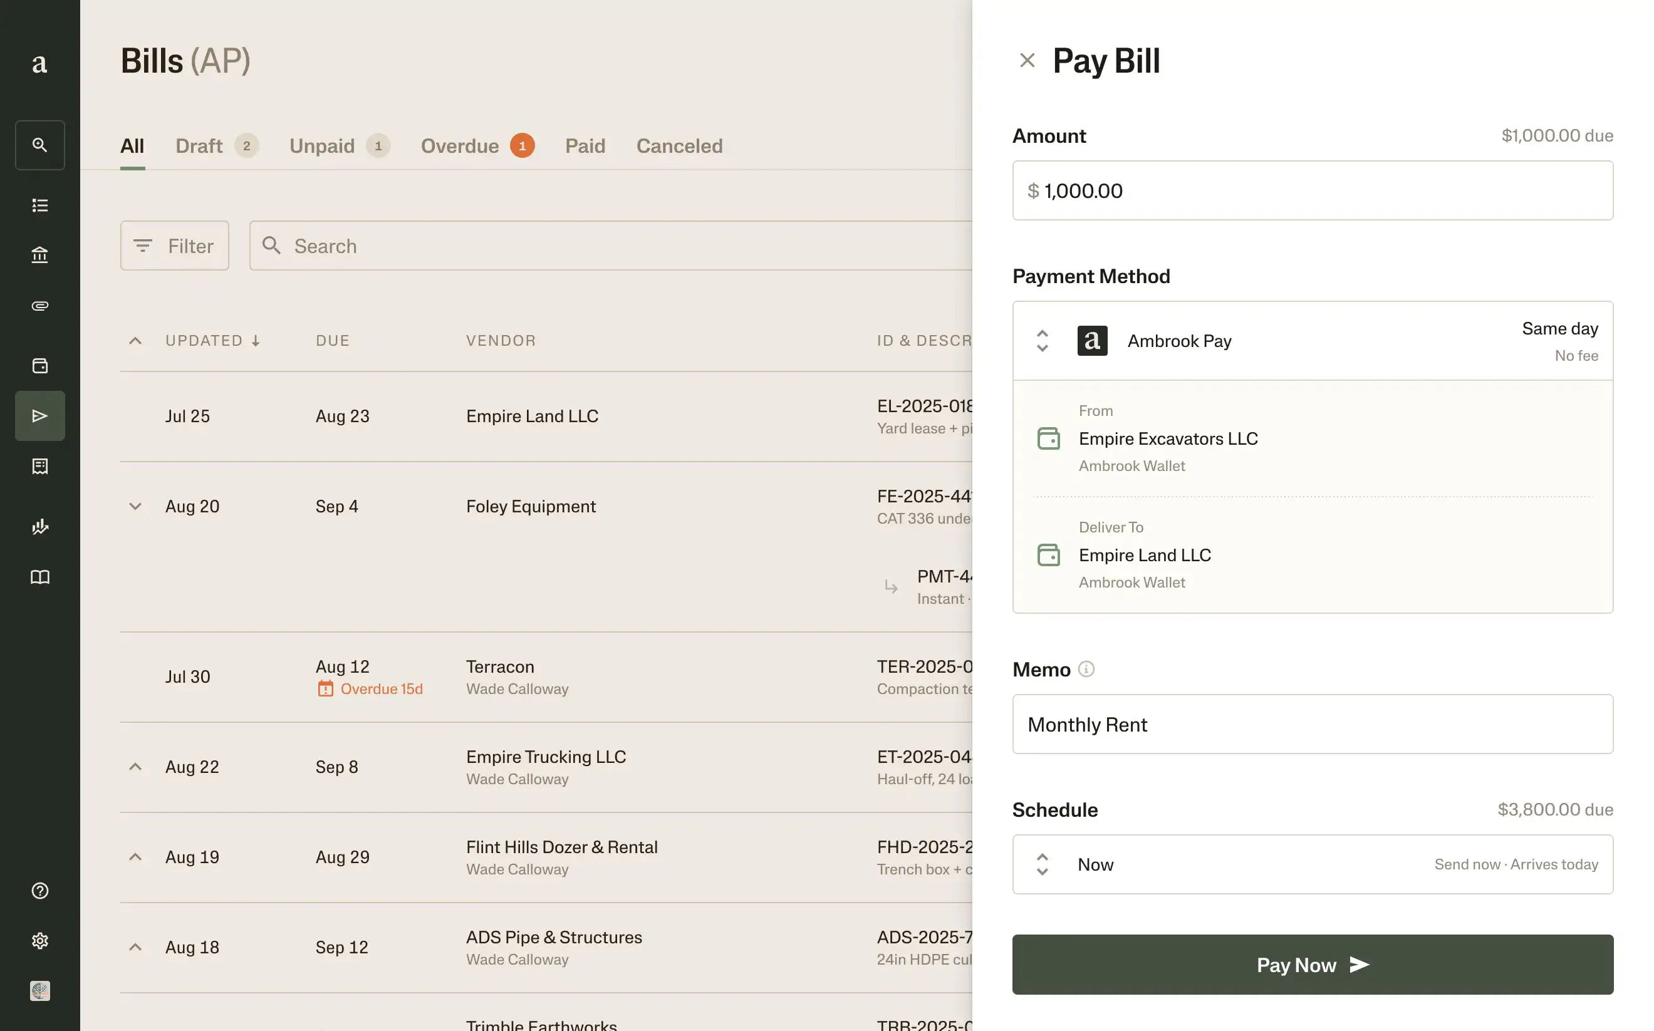Open the Filter button
The image size is (1654, 1031).
click(175, 246)
